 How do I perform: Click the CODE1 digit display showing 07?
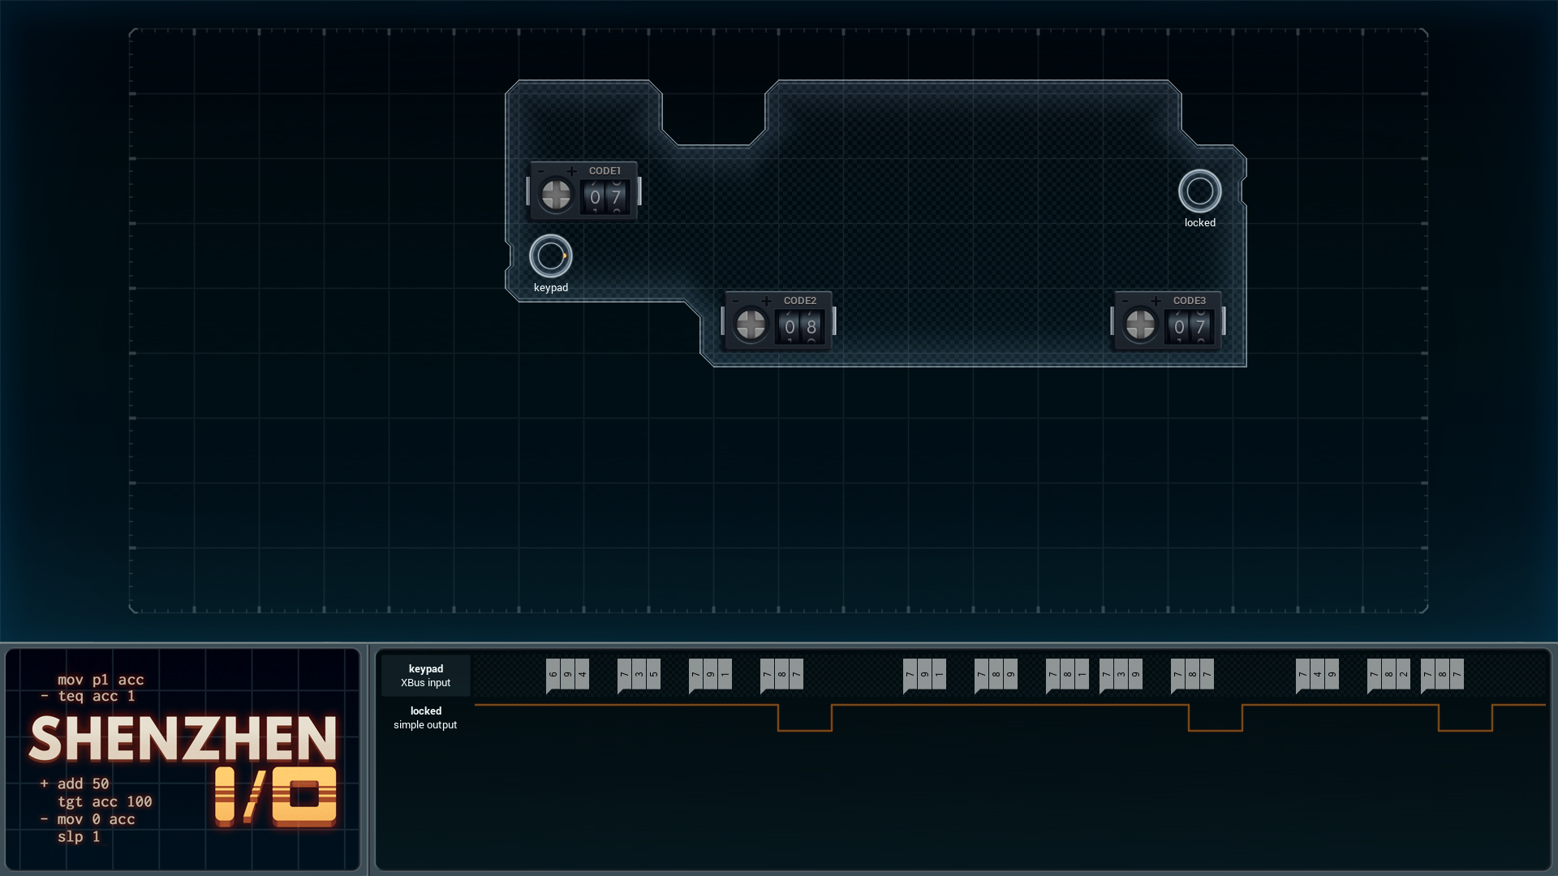pyautogui.click(x=605, y=197)
